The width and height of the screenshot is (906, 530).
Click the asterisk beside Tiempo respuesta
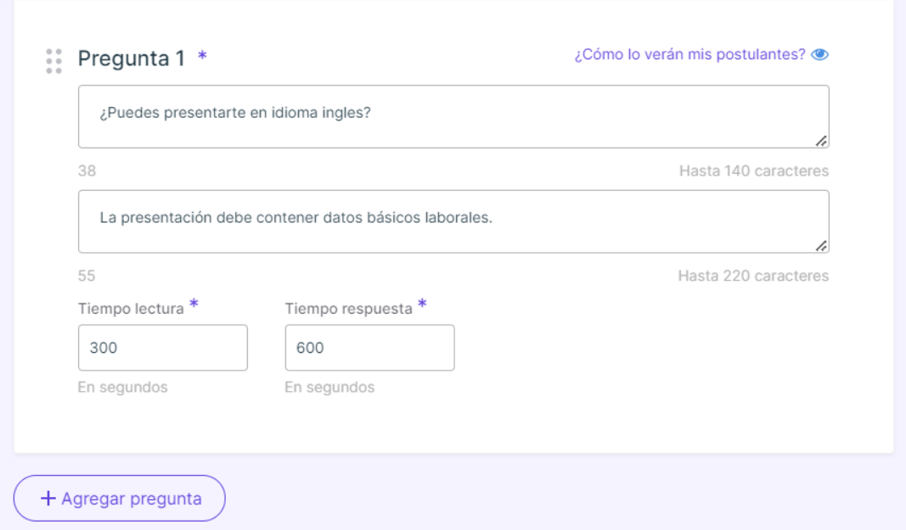coord(422,303)
